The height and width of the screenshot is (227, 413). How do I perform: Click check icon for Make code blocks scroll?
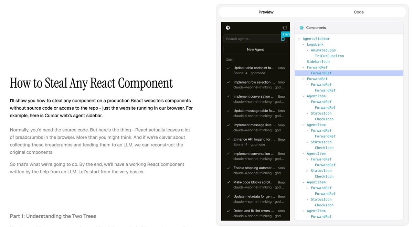click(x=228, y=182)
